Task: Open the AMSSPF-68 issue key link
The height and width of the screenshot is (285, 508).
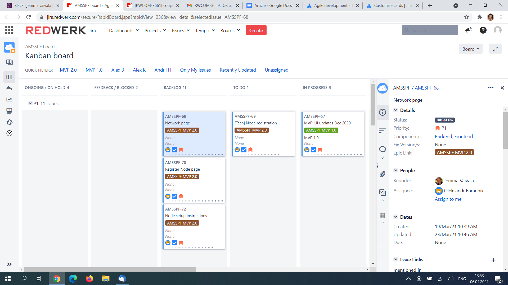Action: [426, 88]
